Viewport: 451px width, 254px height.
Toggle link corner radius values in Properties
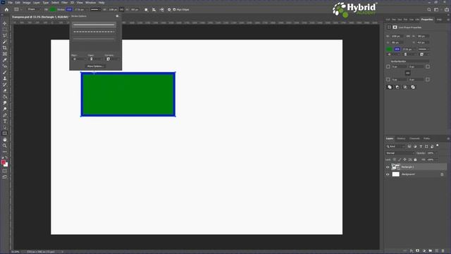pos(407,73)
